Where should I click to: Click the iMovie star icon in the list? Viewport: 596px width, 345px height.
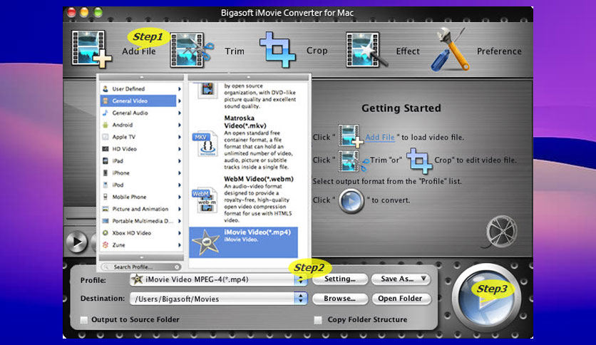pos(205,242)
